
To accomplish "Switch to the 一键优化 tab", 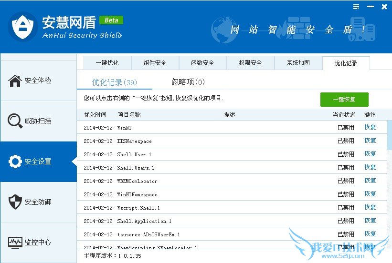I will pyautogui.click(x=107, y=63).
